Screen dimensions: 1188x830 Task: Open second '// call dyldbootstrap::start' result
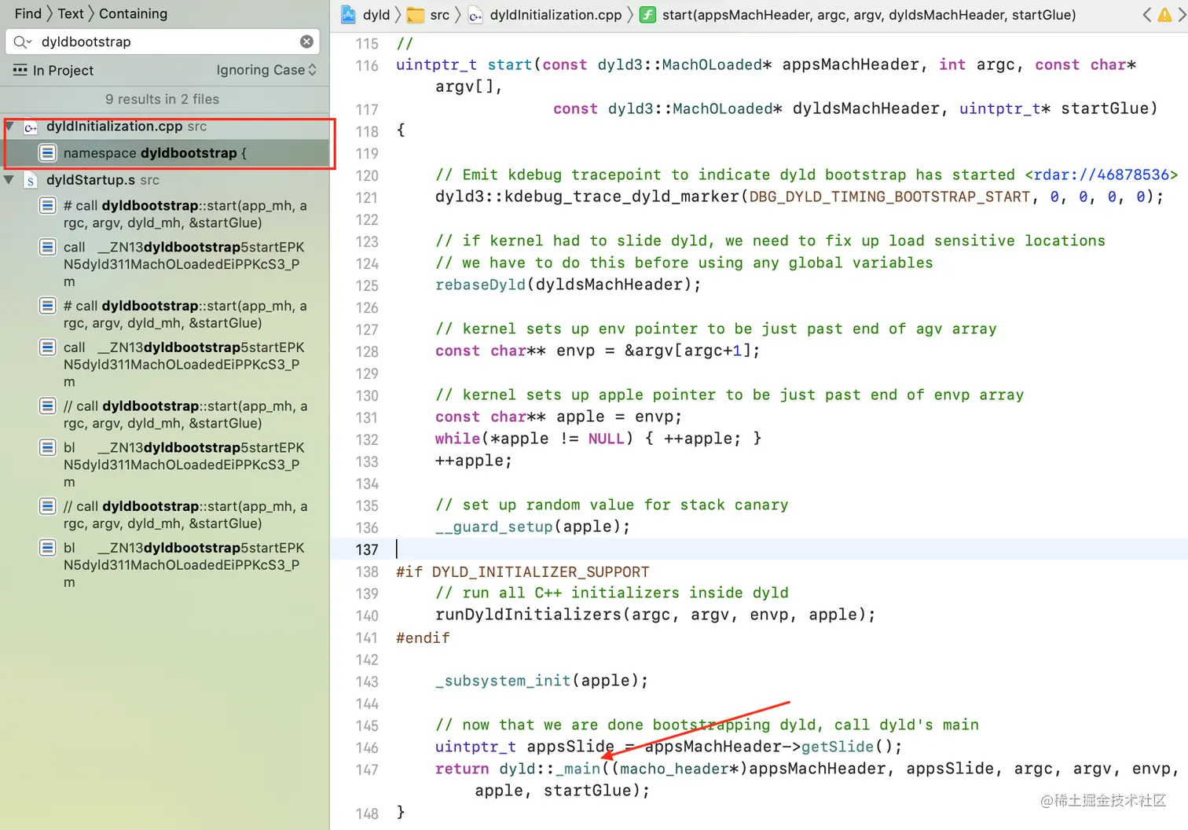185,515
